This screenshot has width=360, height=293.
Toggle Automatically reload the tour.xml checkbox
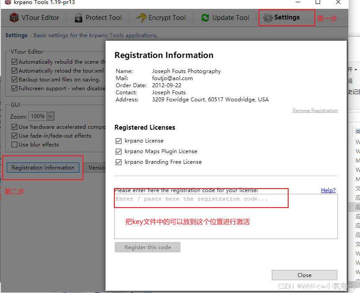[x=14, y=71]
